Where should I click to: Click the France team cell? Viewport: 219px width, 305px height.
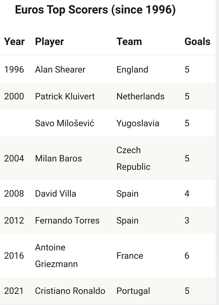coord(130,256)
